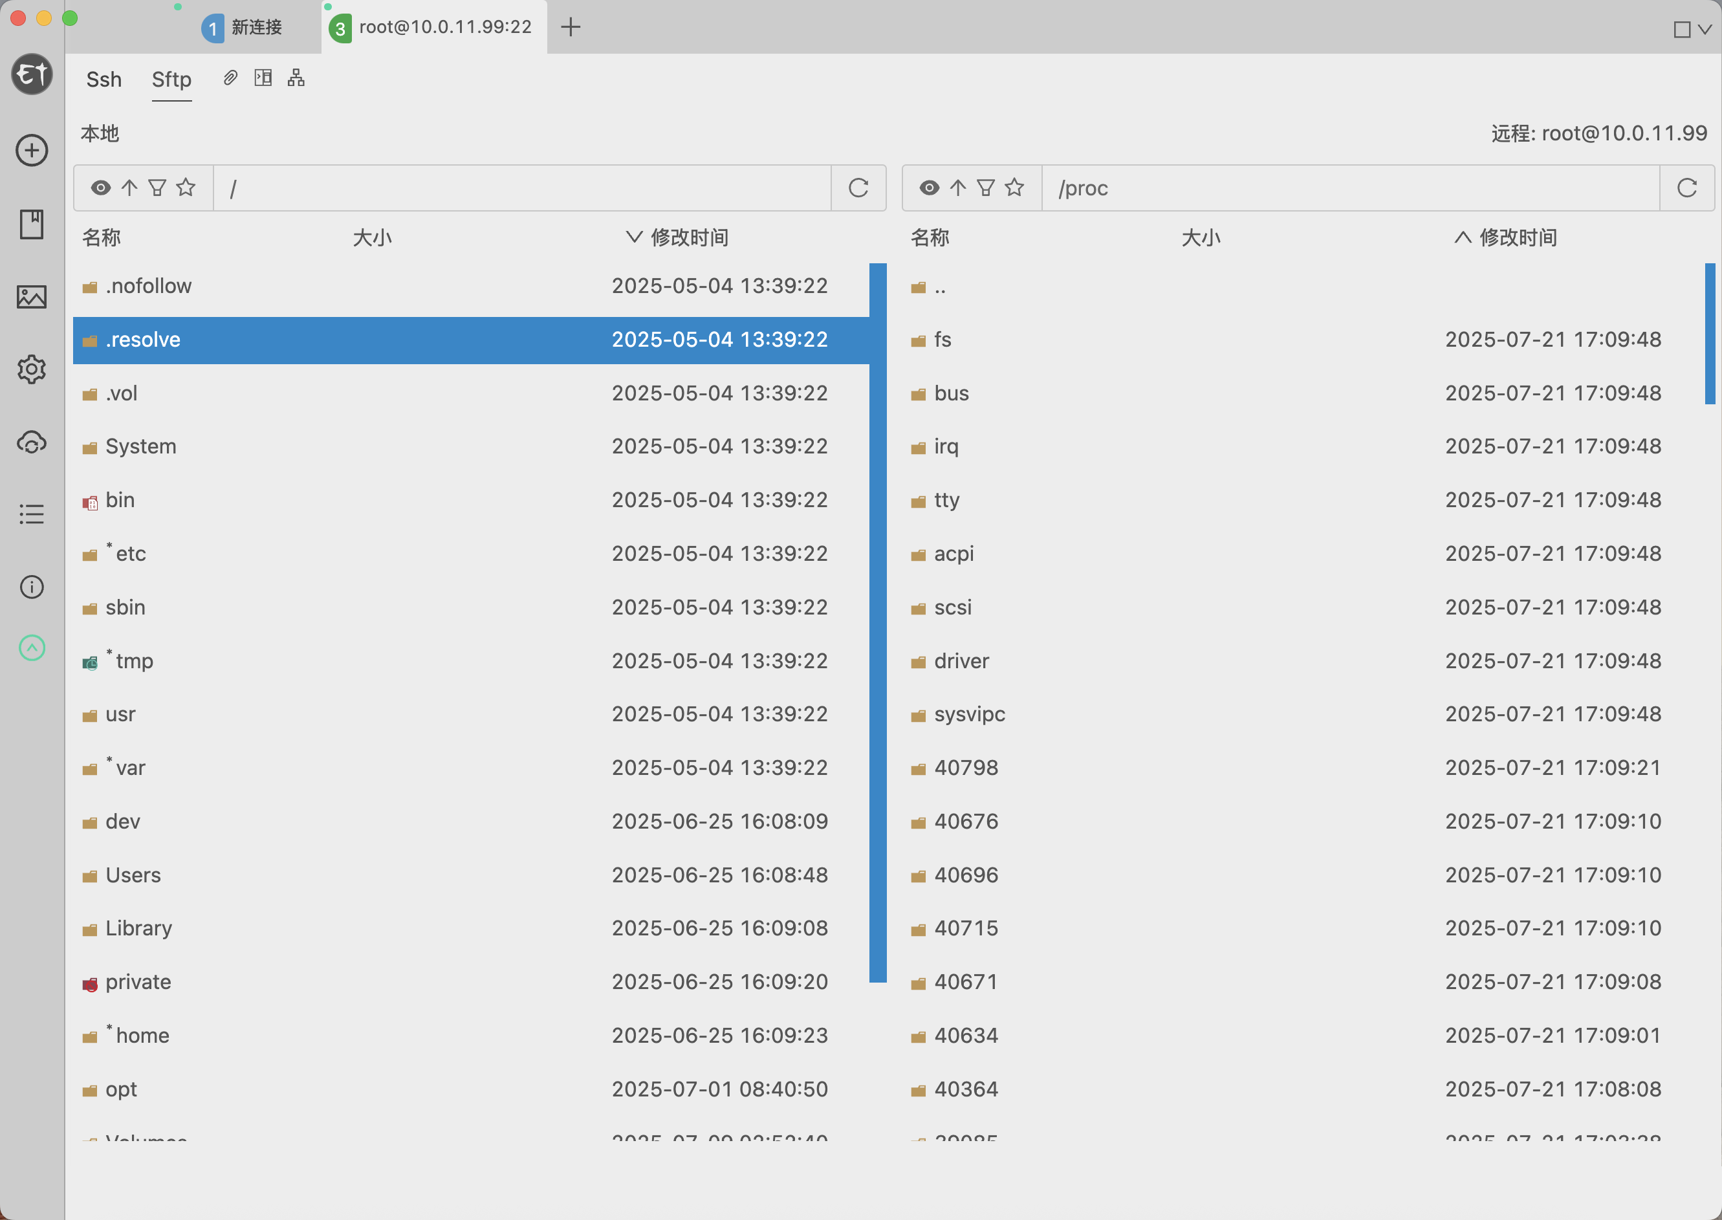The image size is (1722, 1220).
Task: Select the .nofollow local folder
Action: [x=471, y=286]
